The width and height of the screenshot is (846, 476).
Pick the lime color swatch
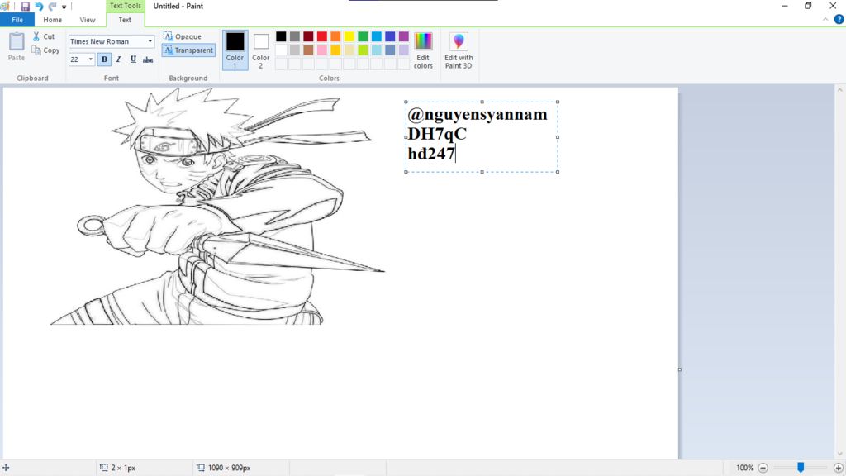[x=363, y=50]
